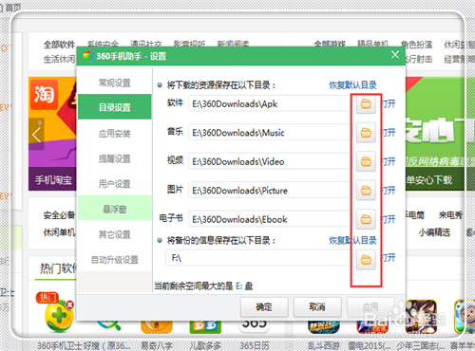Open 360手机卫士 app icon in main window
The image size is (475, 351).
point(59,316)
